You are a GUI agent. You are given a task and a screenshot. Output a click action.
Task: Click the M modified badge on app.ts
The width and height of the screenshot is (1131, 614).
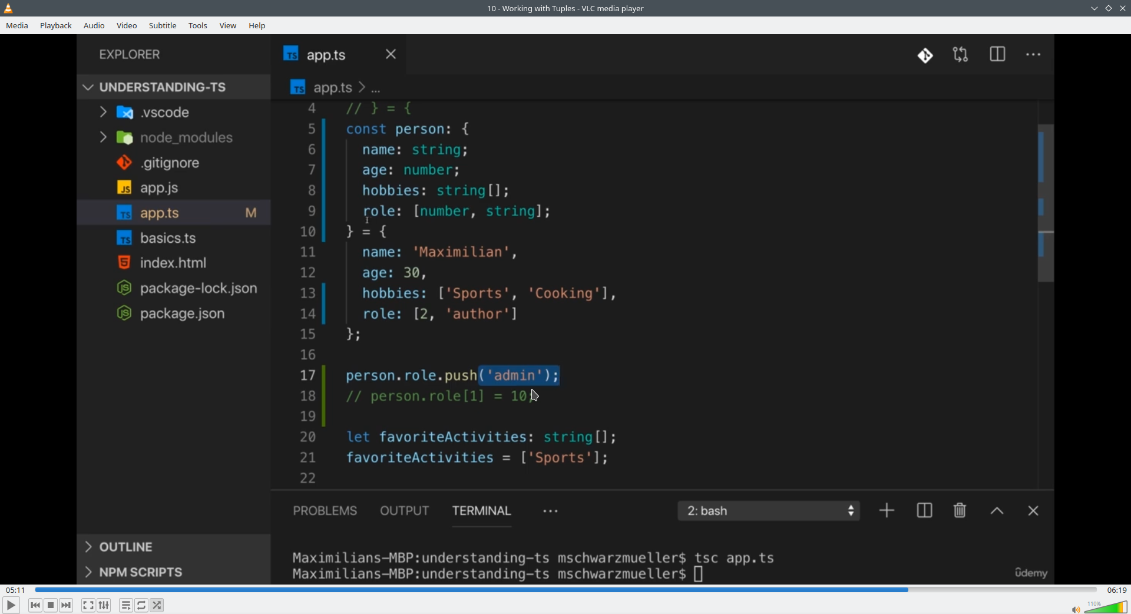tap(251, 213)
